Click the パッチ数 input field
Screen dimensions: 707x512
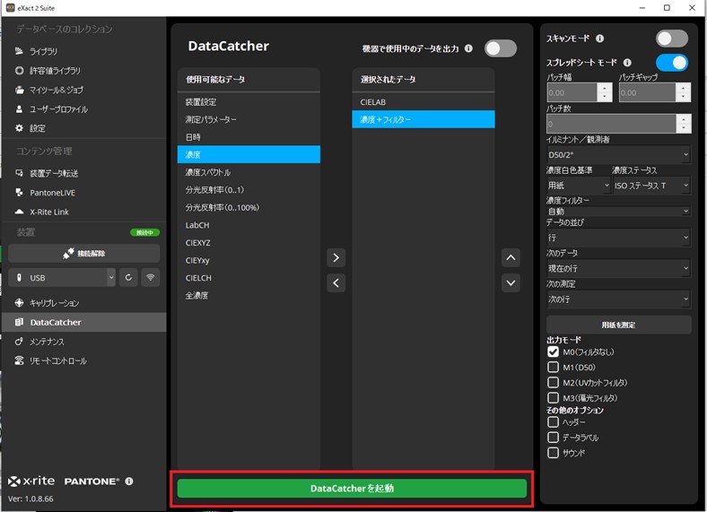coord(611,124)
